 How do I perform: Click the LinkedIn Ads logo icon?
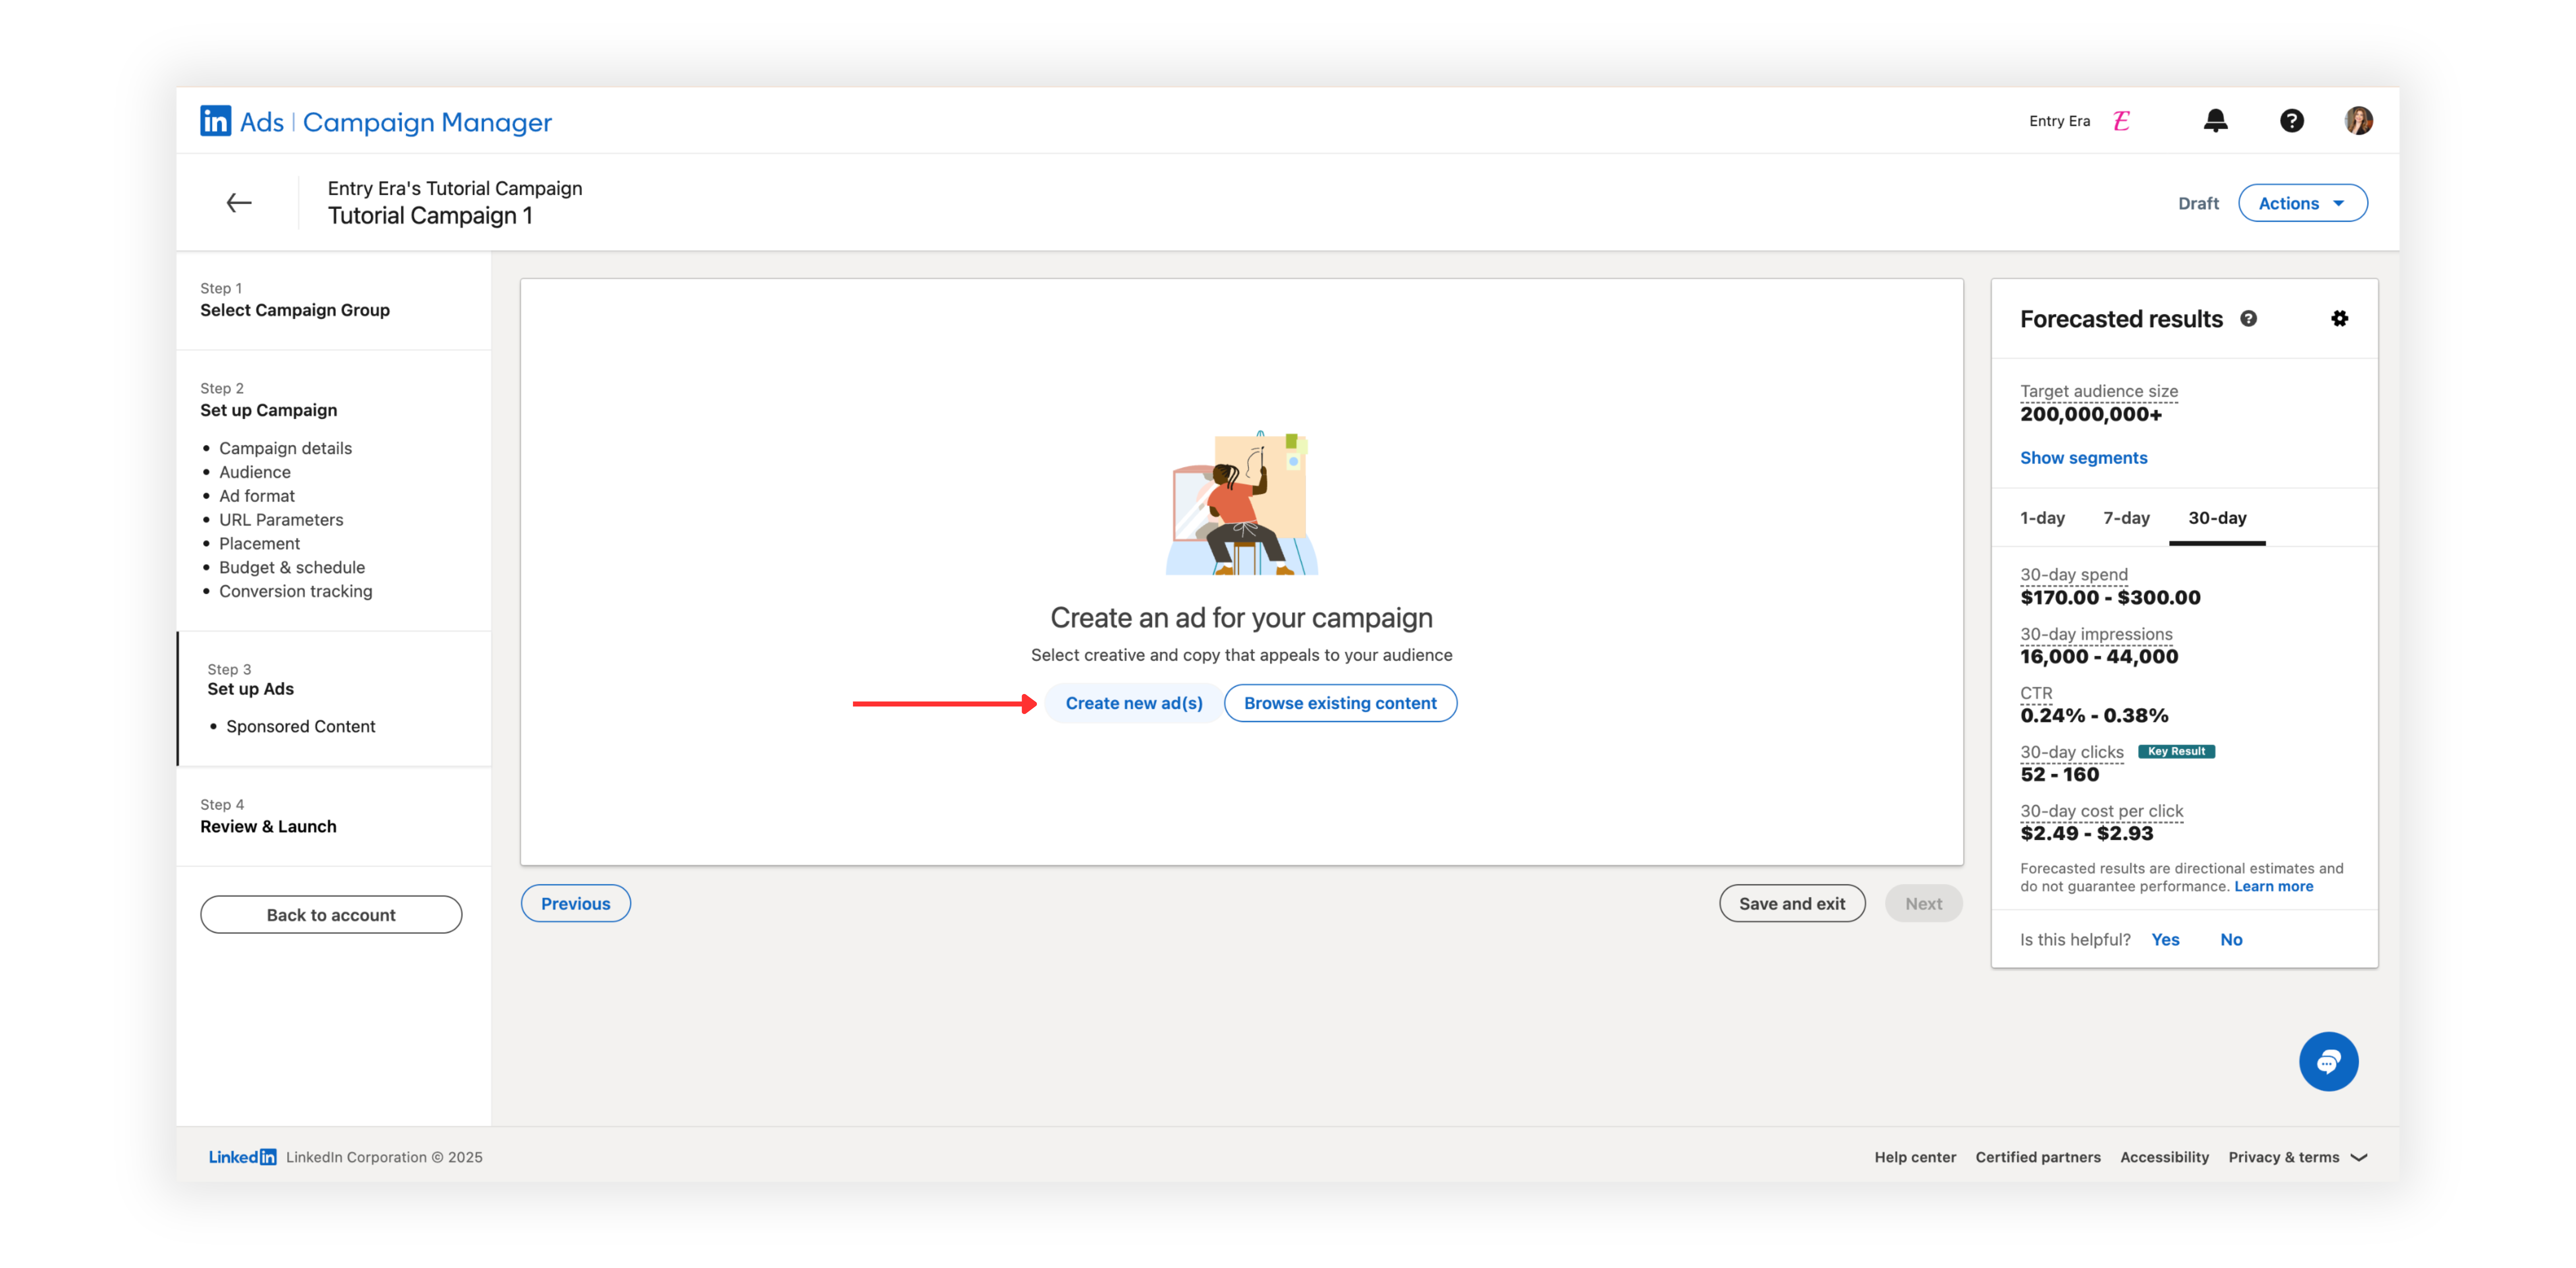tap(215, 121)
